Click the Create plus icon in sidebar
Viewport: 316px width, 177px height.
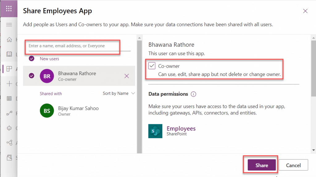point(9,83)
